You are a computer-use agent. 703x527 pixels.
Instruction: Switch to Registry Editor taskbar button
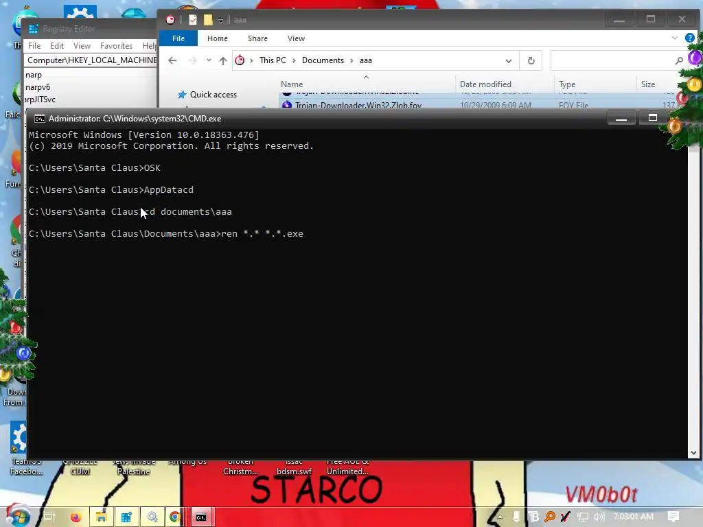126,517
